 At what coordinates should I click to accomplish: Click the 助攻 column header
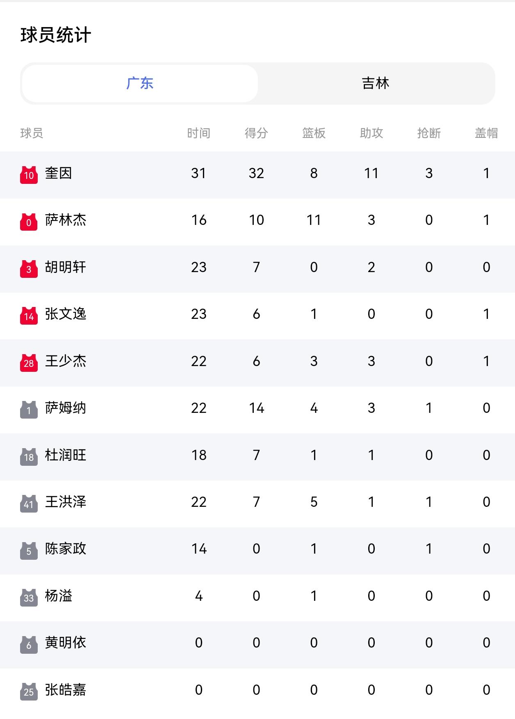point(371,133)
